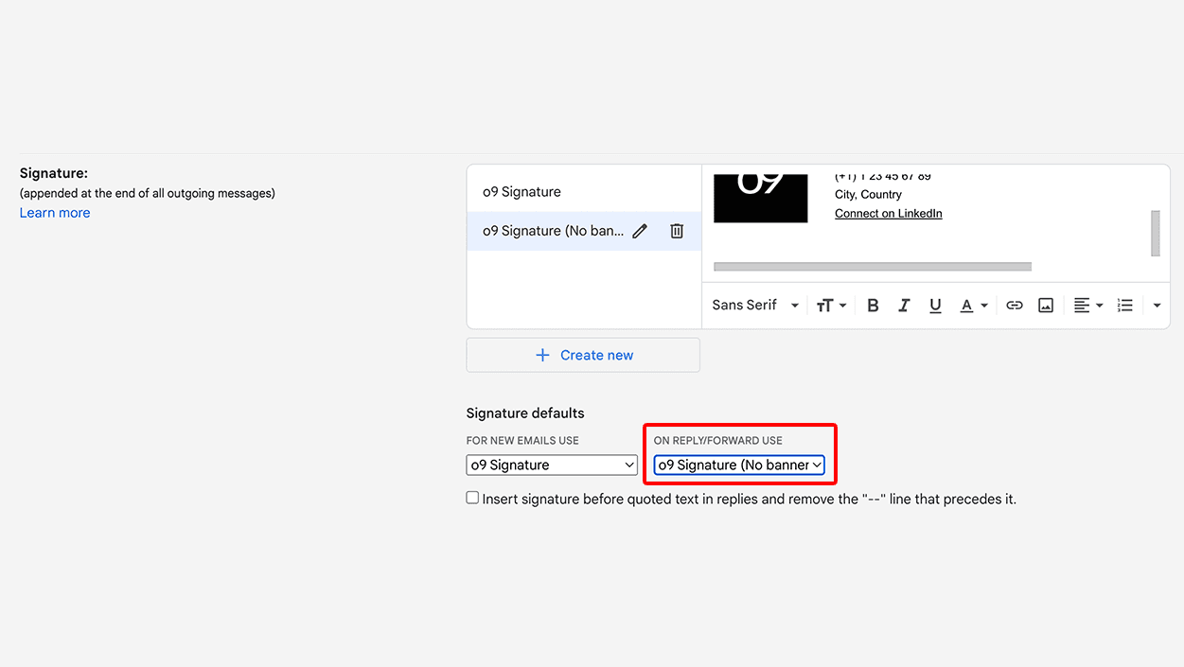The height and width of the screenshot is (667, 1184).
Task: Insert a link using the link icon
Action: pos(1015,305)
